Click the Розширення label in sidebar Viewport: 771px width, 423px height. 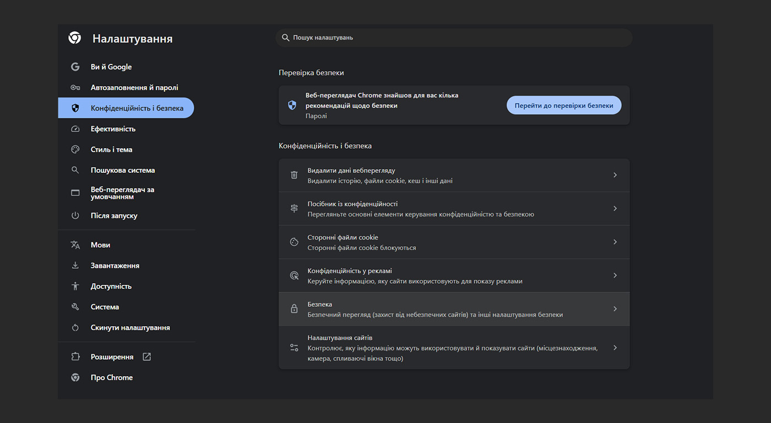[112, 357]
